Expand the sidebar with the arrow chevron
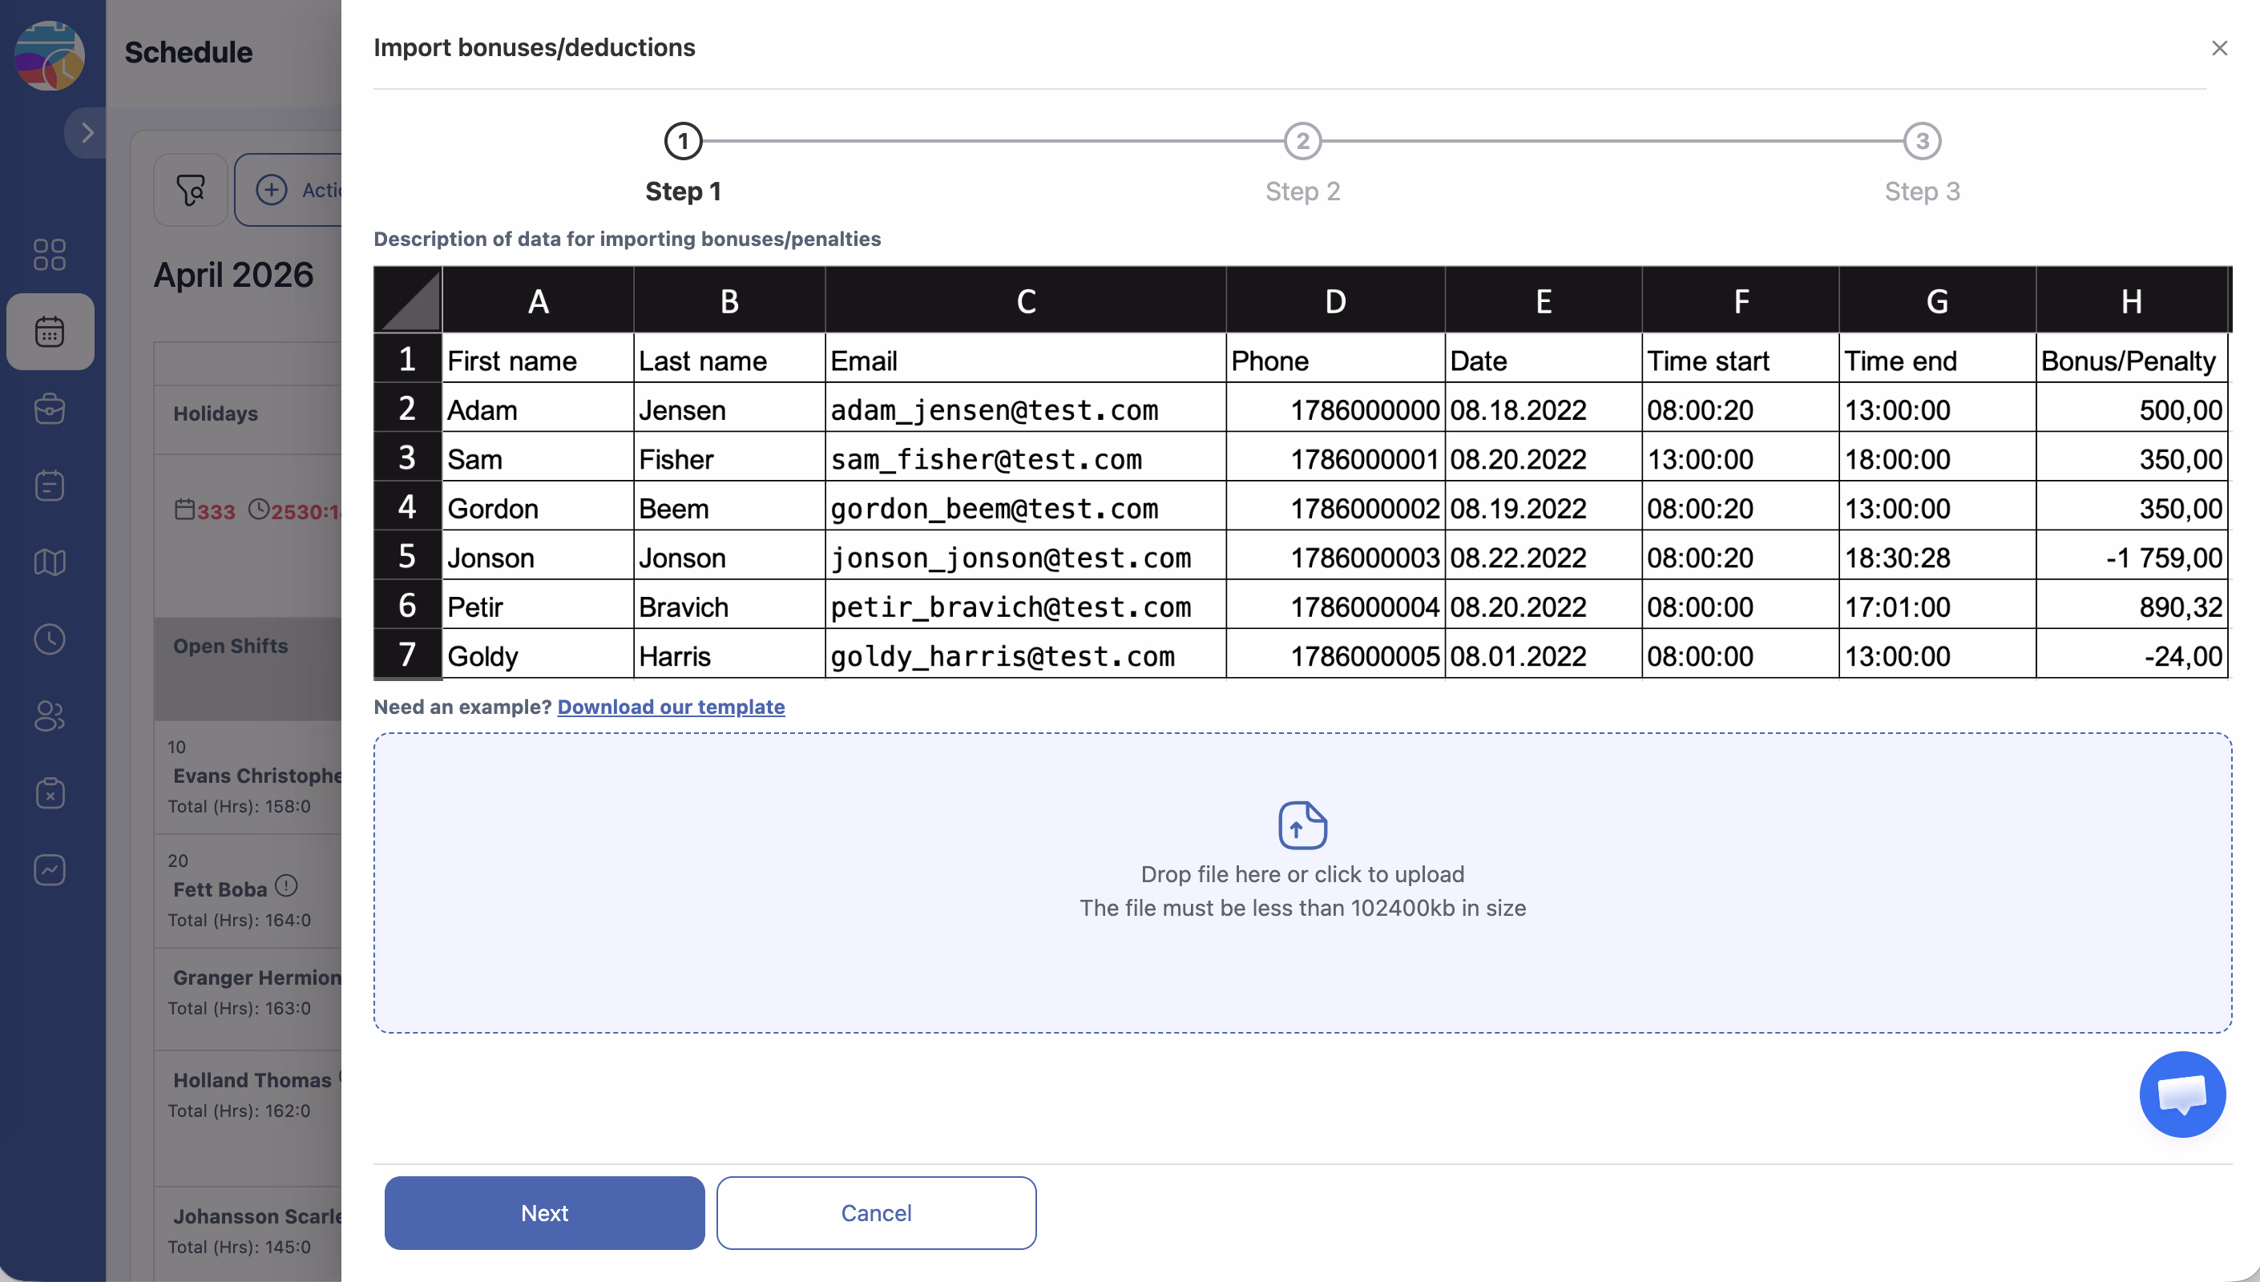2260x1282 pixels. pos(87,133)
